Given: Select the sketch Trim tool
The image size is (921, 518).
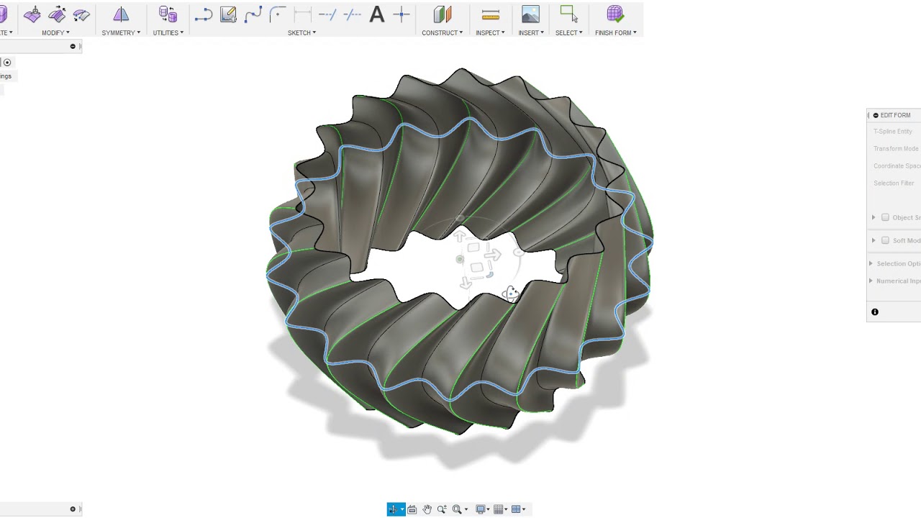Looking at the screenshot, I should pyautogui.click(x=327, y=14).
